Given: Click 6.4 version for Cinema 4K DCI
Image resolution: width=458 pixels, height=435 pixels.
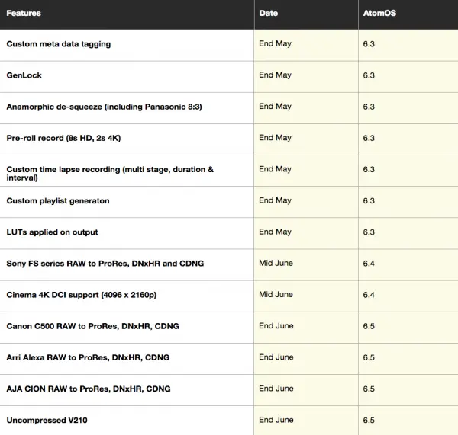Looking at the screenshot, I should 369,295.
